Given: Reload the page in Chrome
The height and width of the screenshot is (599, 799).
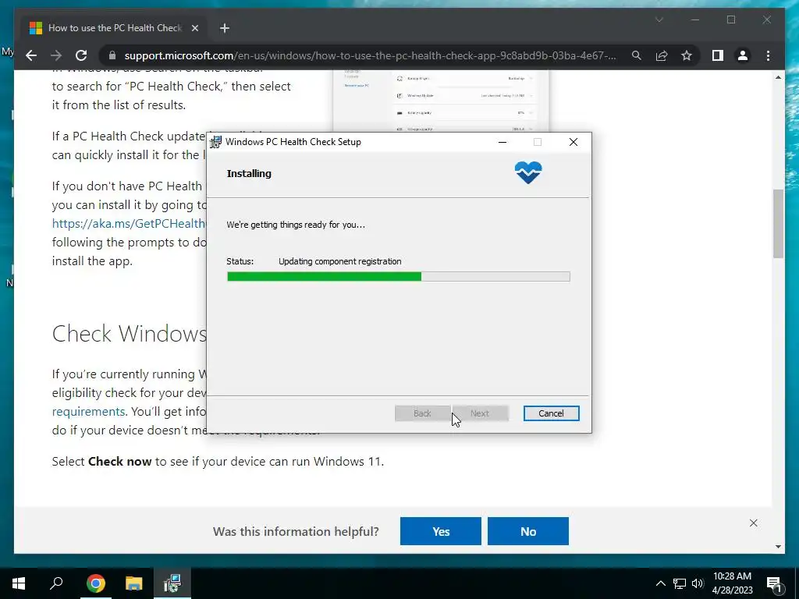Looking at the screenshot, I should pyautogui.click(x=81, y=55).
